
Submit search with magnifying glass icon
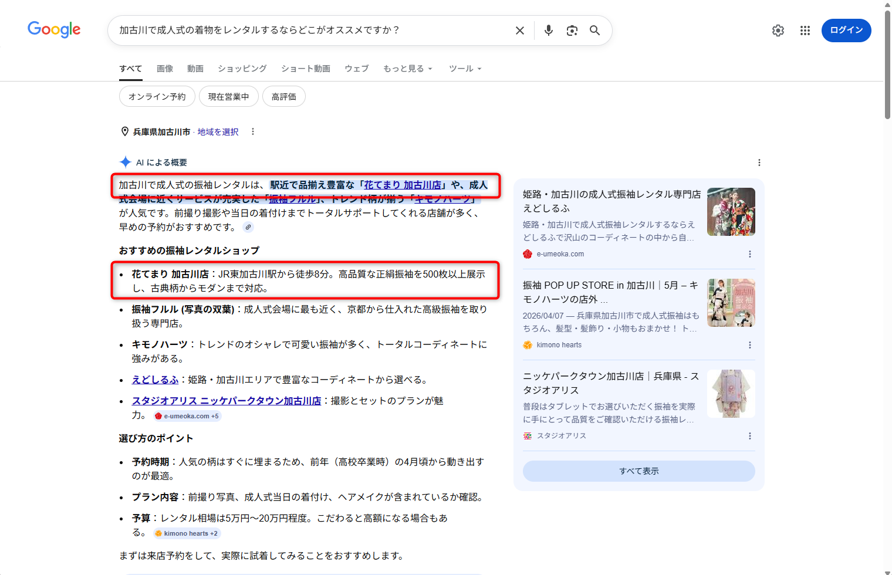(x=594, y=31)
